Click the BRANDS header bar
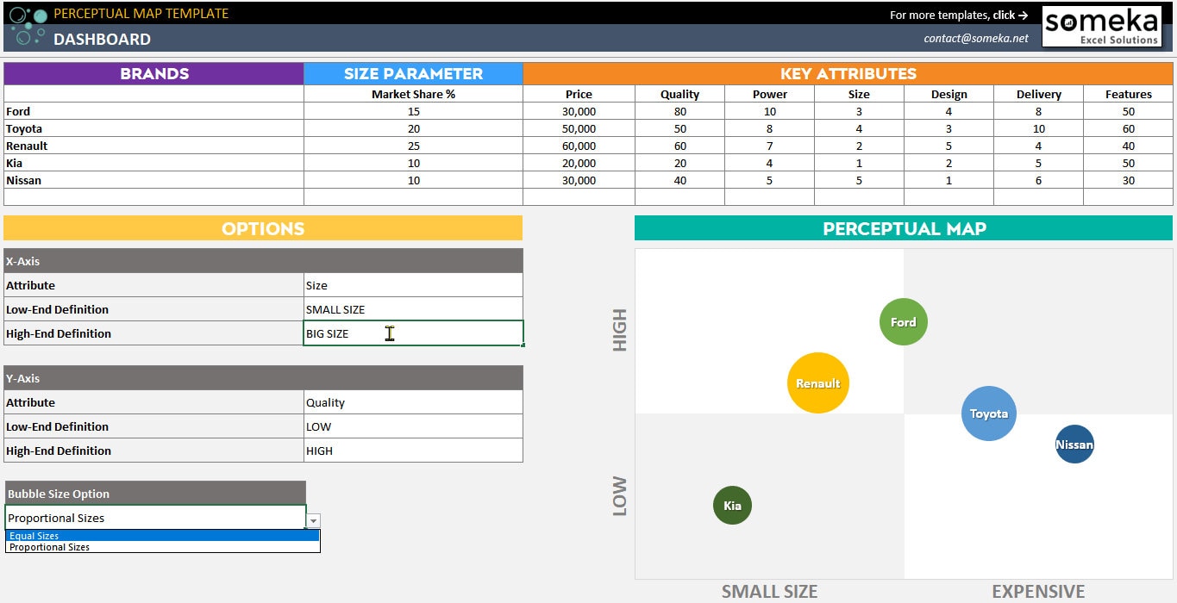Viewport: 1177px width, 603px height. [153, 74]
